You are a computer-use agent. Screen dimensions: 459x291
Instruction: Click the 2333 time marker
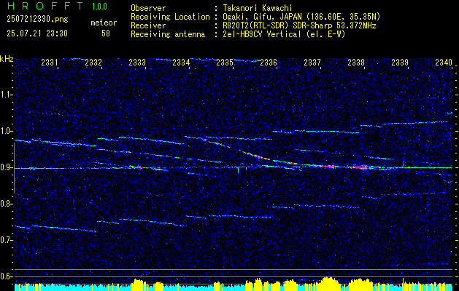pyautogui.click(x=137, y=62)
